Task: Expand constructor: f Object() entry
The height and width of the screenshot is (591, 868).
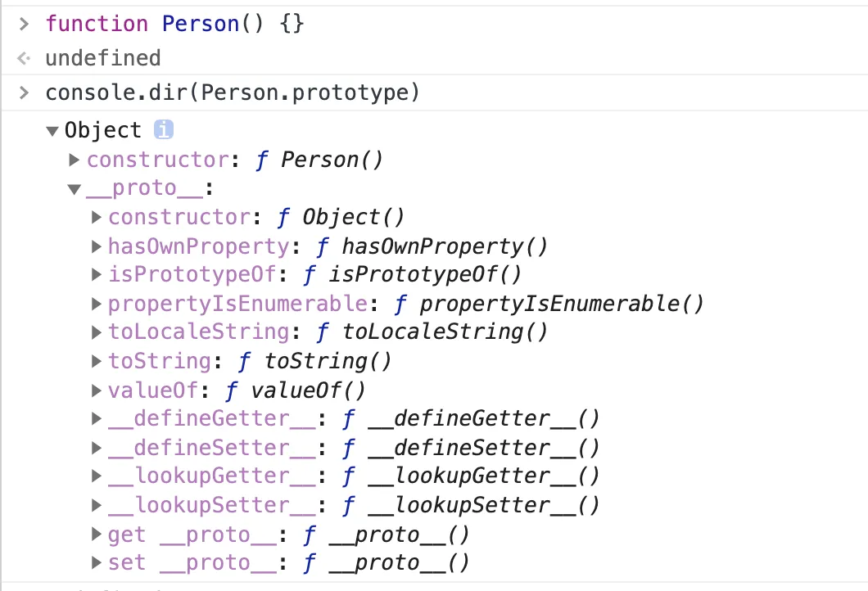Action: pos(97,217)
